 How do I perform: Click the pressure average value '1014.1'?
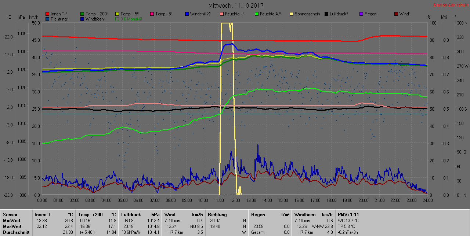click(x=153, y=232)
